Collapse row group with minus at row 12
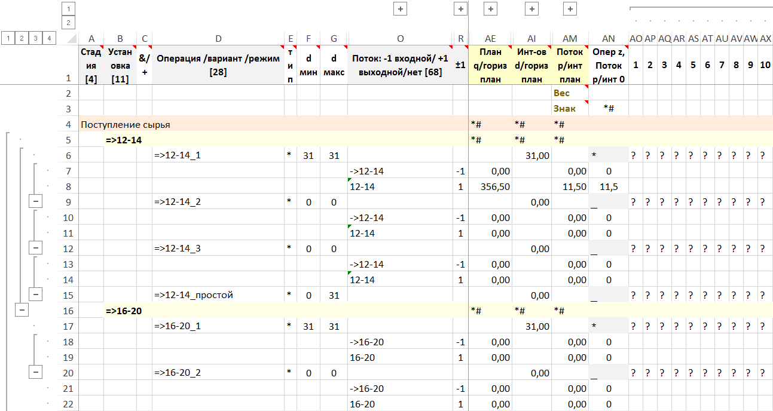 pos(36,249)
